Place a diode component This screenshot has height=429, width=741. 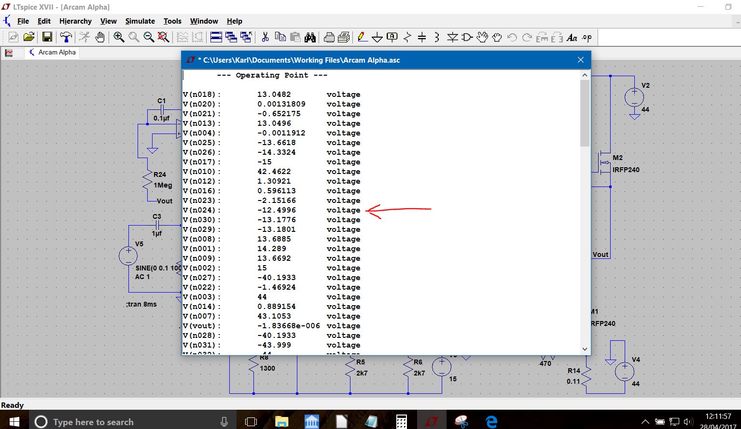(x=452, y=37)
